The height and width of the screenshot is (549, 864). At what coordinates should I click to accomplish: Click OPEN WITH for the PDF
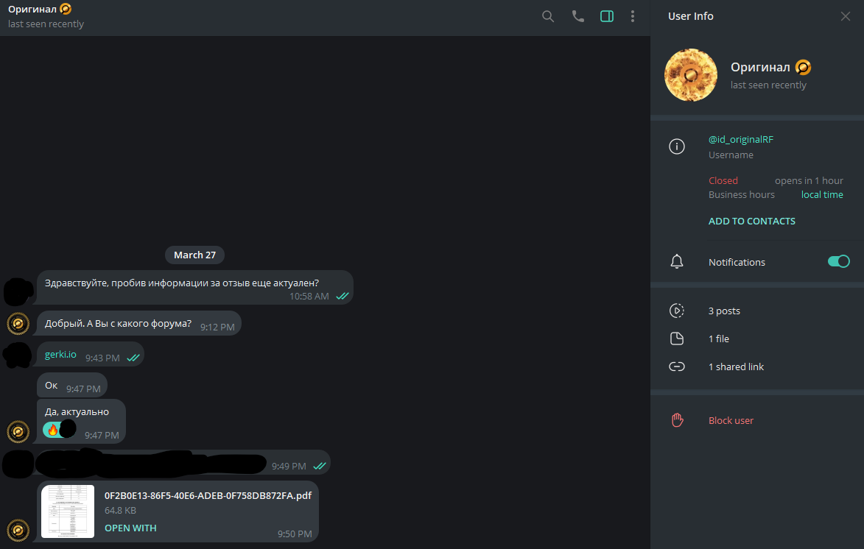coord(130,528)
